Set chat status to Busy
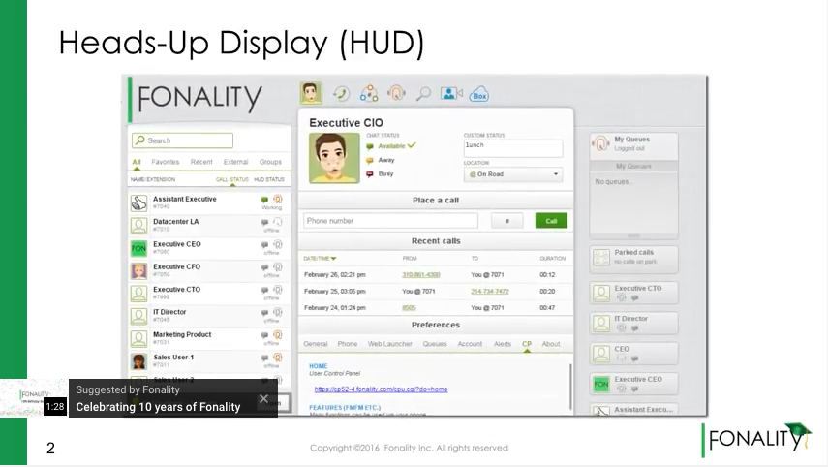 coord(381,173)
